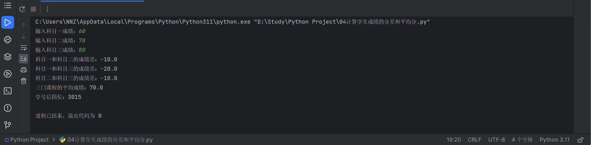
Task: Open the CRLF line separator selector
Action: tap(474, 140)
